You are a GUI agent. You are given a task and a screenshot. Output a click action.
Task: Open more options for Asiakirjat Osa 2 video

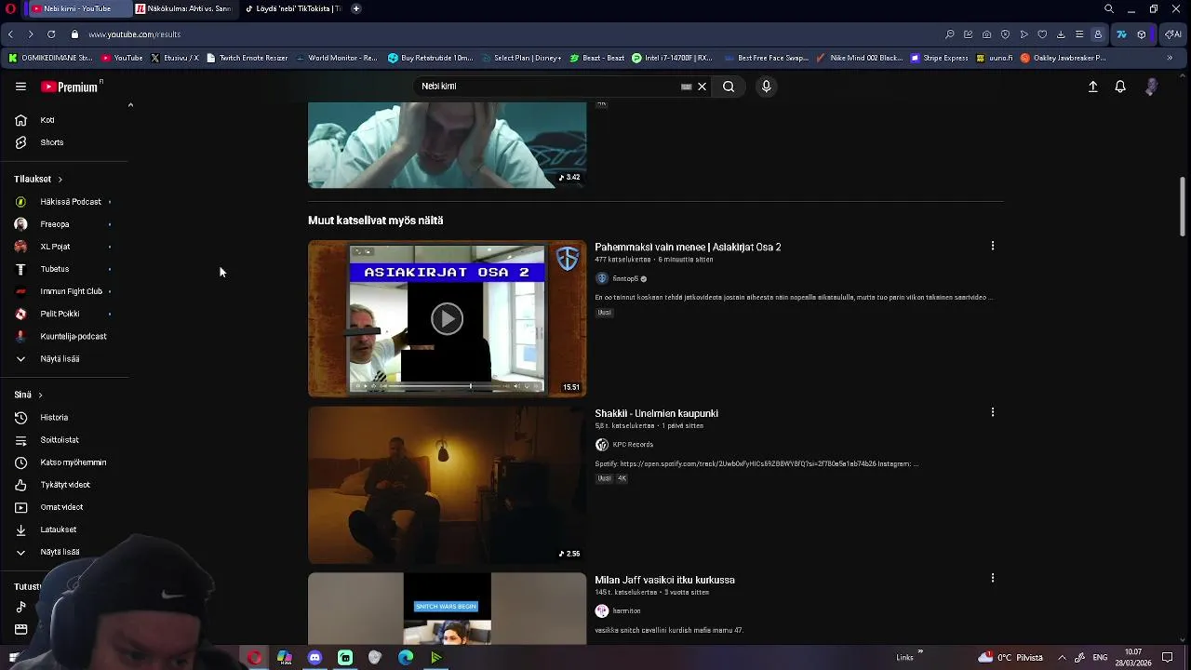click(993, 246)
